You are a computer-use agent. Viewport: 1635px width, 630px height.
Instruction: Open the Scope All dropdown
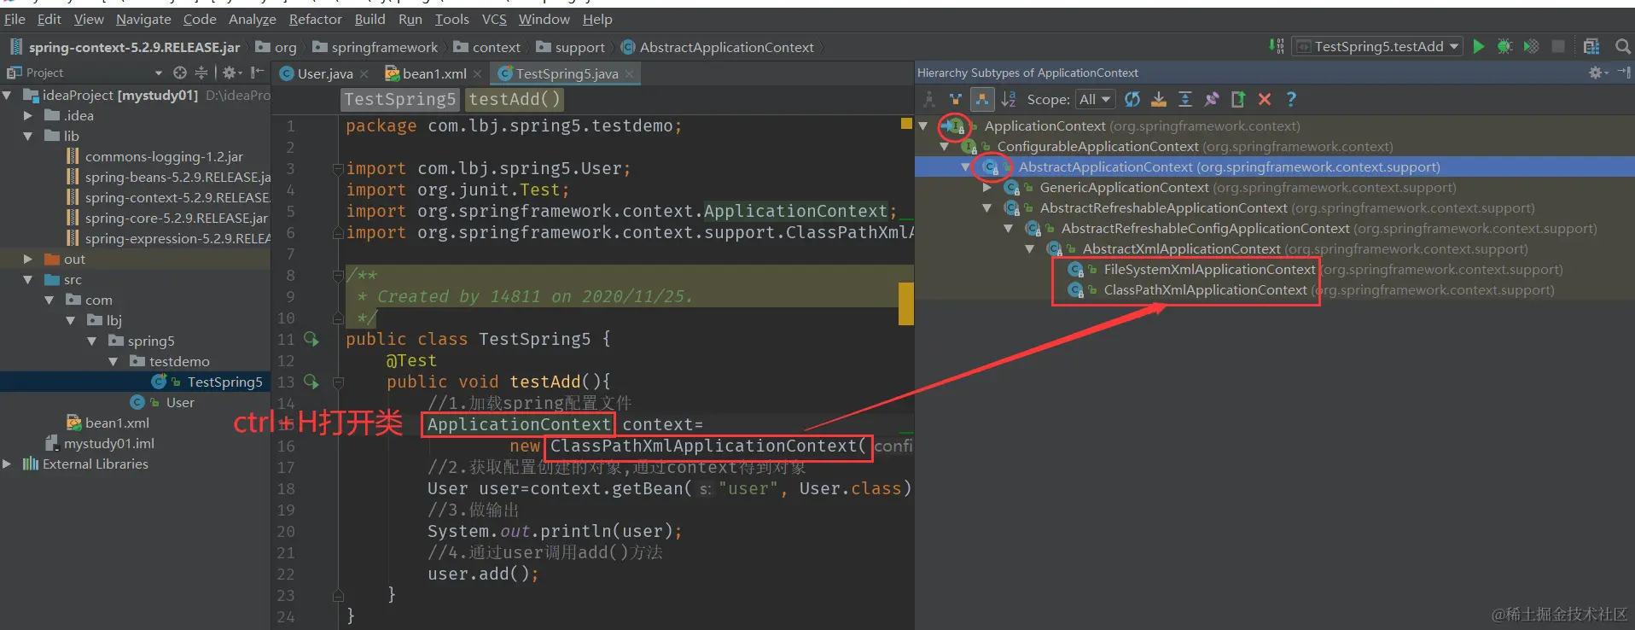1096,99
